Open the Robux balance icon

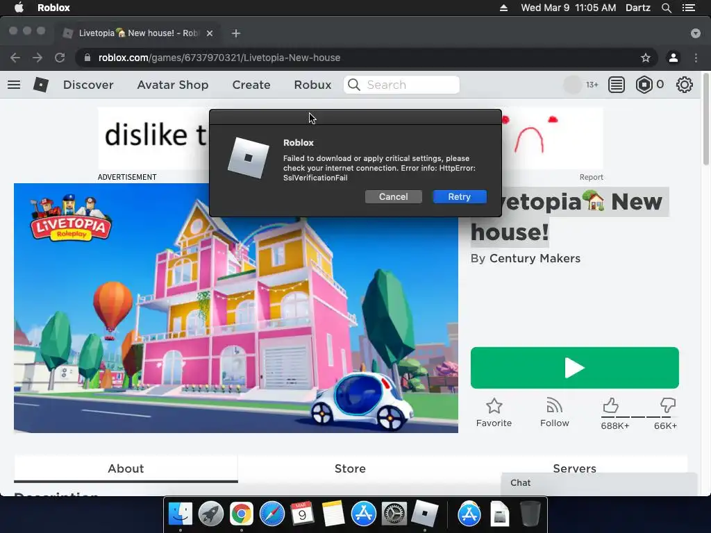tap(644, 85)
